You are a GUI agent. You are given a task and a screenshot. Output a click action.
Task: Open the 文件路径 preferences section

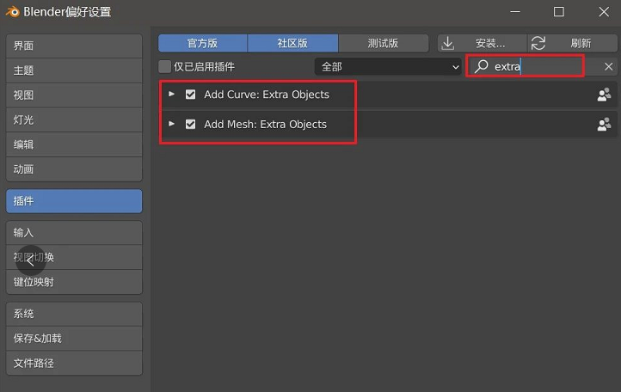74,363
